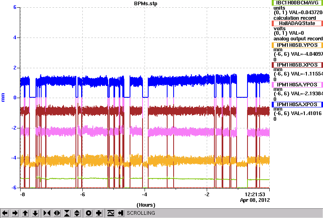The height and width of the screenshot is (218, 323).
Task: Click the mm y-axis unit label
Action: coord(3,97)
